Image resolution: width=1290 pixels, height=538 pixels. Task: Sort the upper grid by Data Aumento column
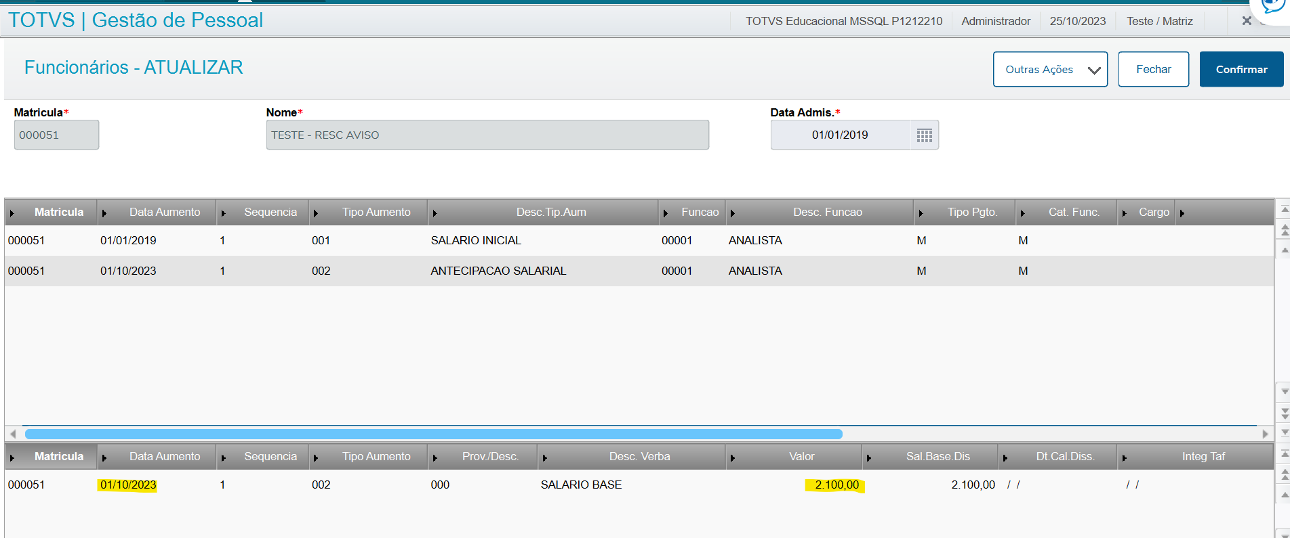[165, 212]
